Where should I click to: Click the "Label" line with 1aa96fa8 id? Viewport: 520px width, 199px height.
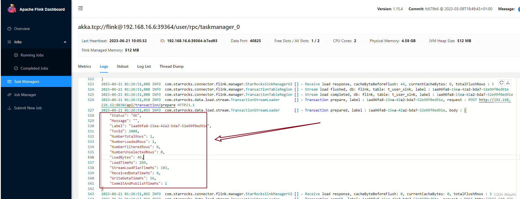(160, 126)
